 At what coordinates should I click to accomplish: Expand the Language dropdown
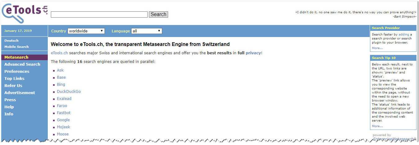pos(146,31)
